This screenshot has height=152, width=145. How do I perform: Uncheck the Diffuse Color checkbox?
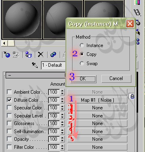click(9, 100)
